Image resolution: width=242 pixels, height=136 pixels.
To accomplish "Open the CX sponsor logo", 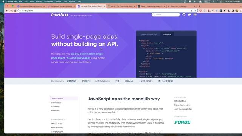I will pyautogui.click(x=117, y=81).
